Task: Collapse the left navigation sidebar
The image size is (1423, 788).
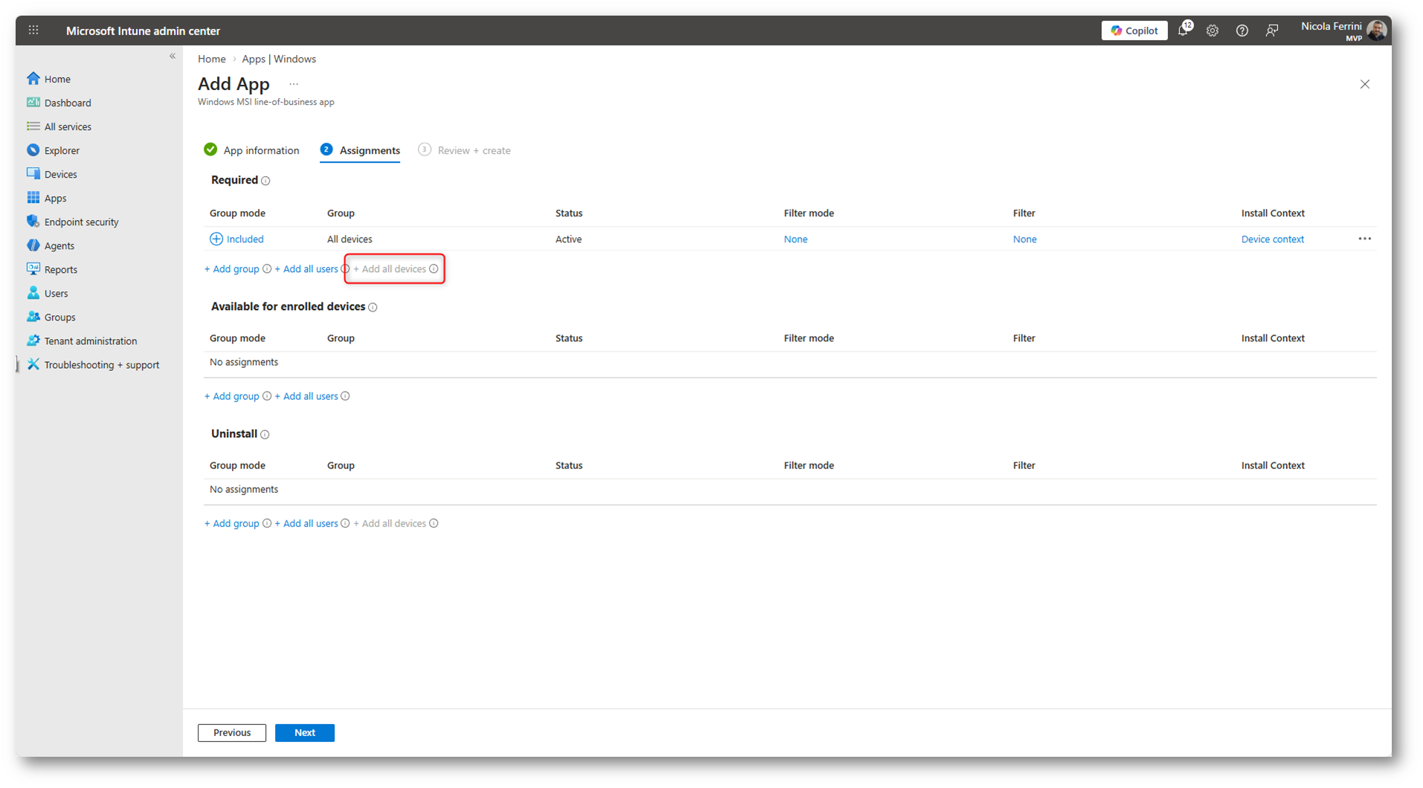Action: coord(172,56)
